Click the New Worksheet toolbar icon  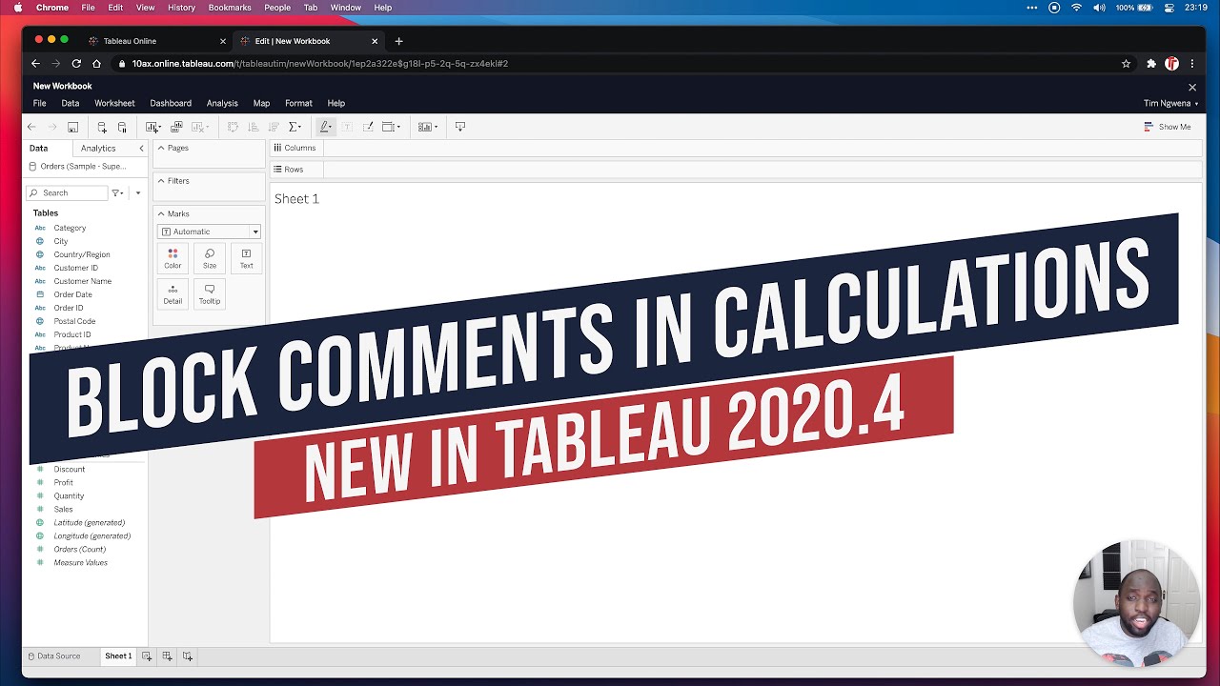tap(152, 127)
